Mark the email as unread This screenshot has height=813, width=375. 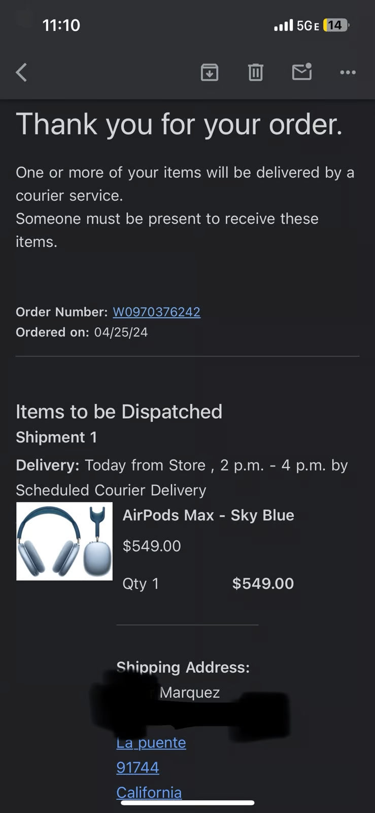302,72
